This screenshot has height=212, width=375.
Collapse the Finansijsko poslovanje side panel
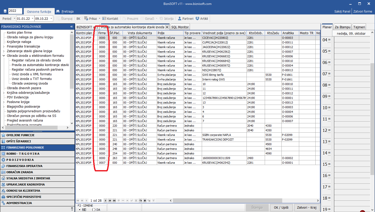tap(71, 26)
